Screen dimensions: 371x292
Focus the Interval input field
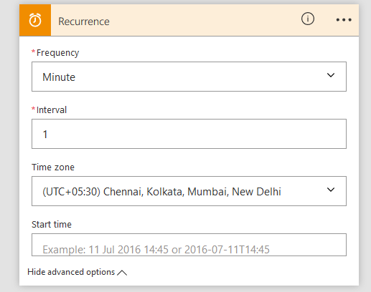point(189,134)
